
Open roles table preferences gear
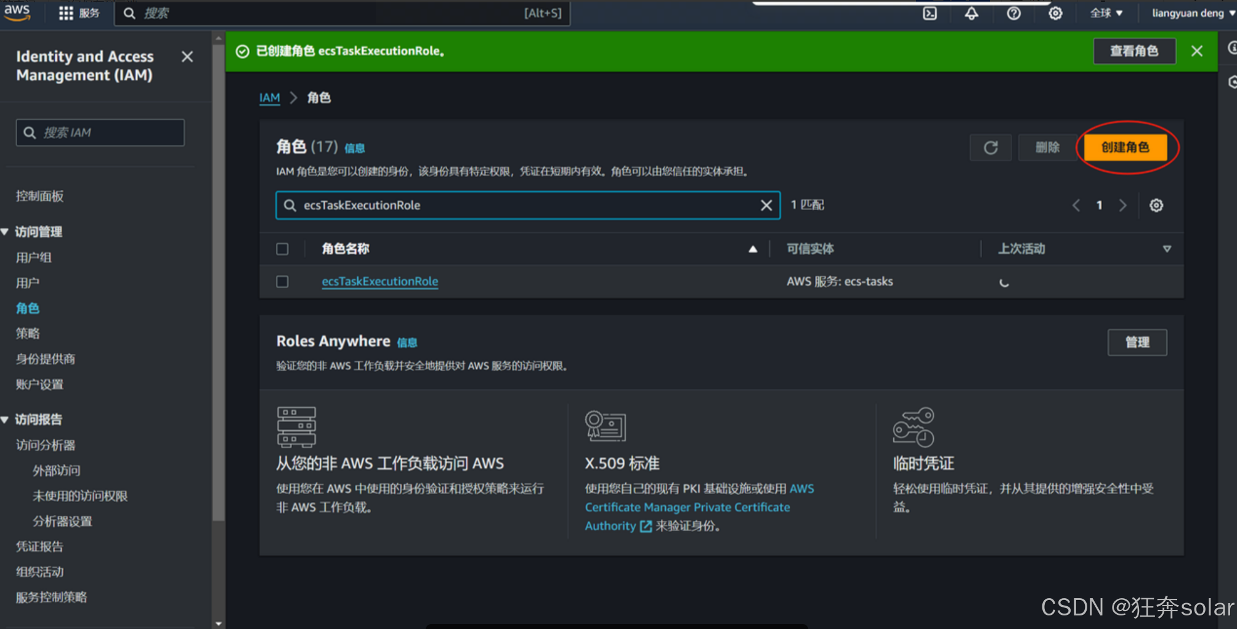1156,205
